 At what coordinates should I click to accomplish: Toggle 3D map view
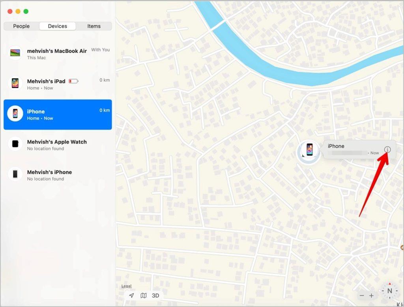[155, 296]
